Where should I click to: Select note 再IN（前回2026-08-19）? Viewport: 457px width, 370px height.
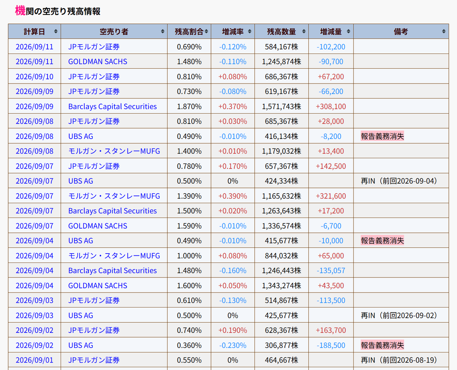click(399, 360)
